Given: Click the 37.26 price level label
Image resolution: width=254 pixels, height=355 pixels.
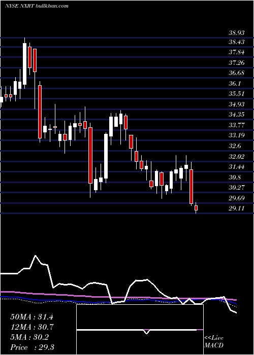Looking at the screenshot, I should [x=237, y=63].
